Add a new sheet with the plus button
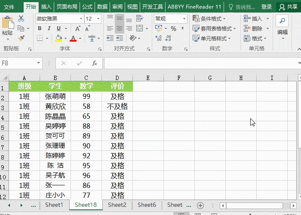This screenshot has height=215, width=301. coord(200,205)
